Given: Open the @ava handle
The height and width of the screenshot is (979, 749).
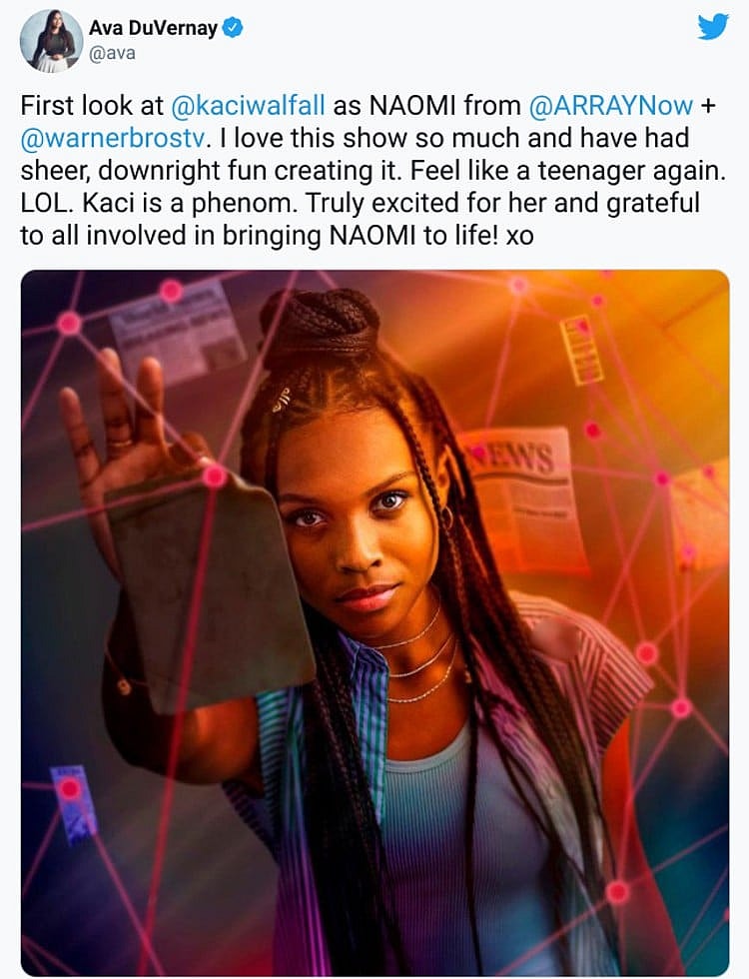Looking at the screenshot, I should (112, 53).
